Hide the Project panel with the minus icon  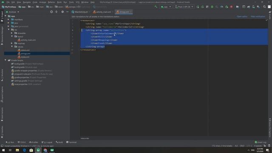click(67, 12)
